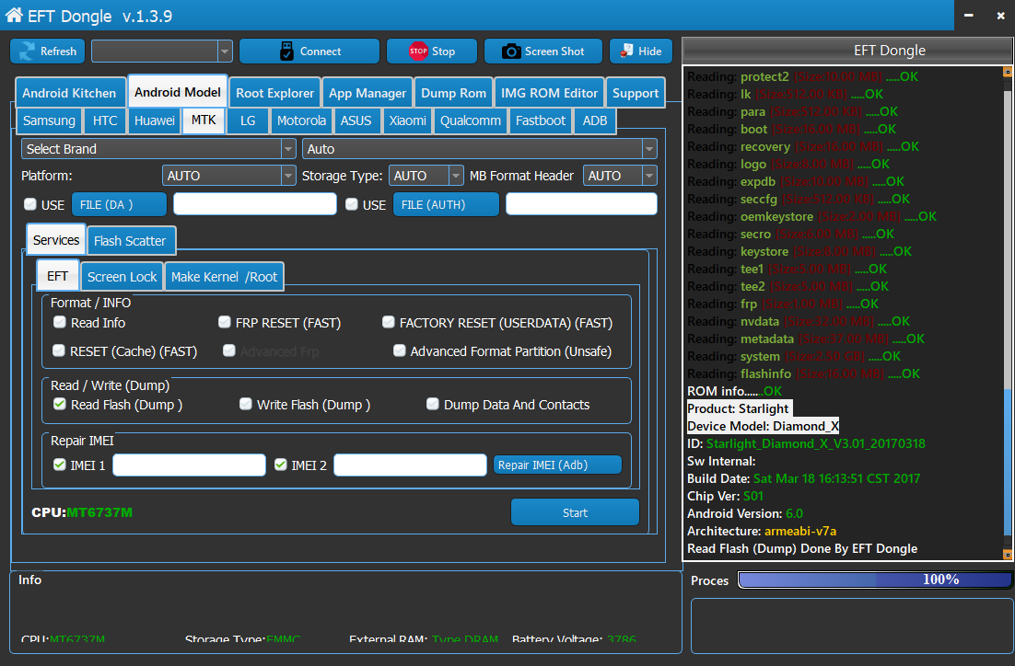The height and width of the screenshot is (666, 1015).
Task: Uncheck Read Flash (Dump) checkbox
Action: 60,404
